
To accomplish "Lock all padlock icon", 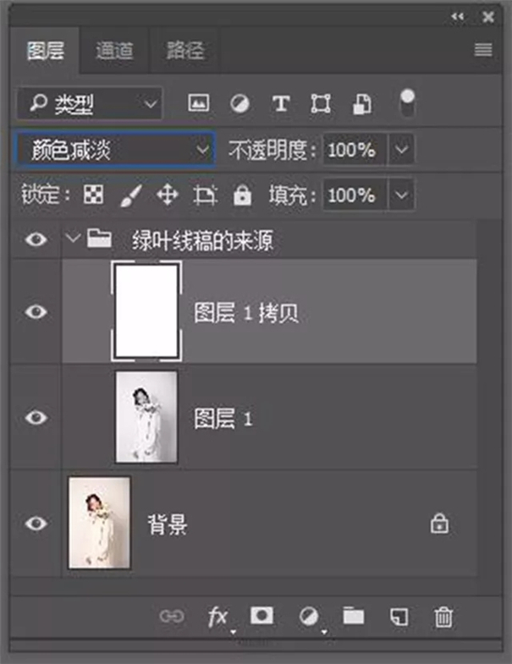I will [242, 195].
